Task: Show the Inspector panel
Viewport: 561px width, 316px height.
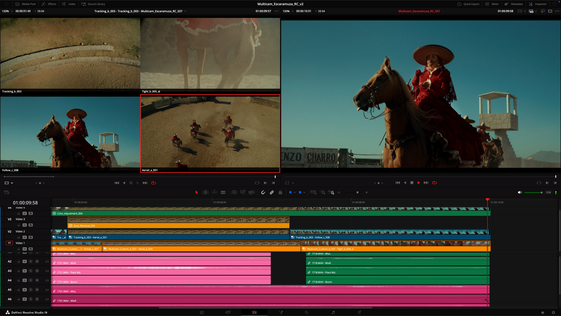Action: click(538, 4)
